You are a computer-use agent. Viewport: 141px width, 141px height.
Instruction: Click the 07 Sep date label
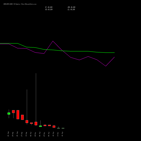coord(44,134)
